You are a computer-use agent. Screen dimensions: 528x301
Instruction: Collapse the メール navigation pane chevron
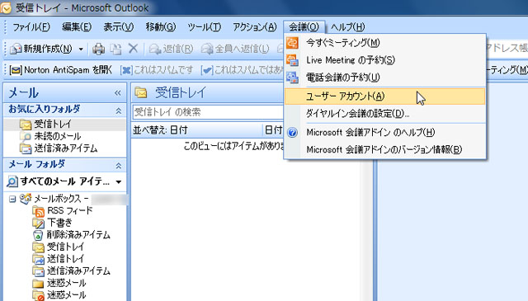(117, 93)
